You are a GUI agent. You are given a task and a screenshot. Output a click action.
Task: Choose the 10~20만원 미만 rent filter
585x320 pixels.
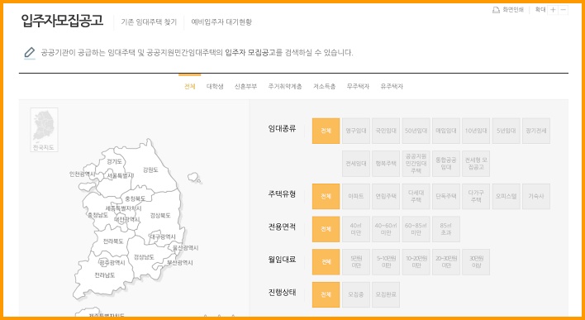click(416, 262)
